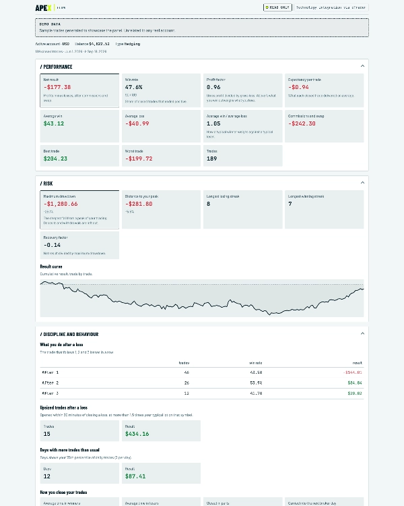404x506 pixels.
Task: Click the READ ONLY status badge
Action: (x=277, y=7)
